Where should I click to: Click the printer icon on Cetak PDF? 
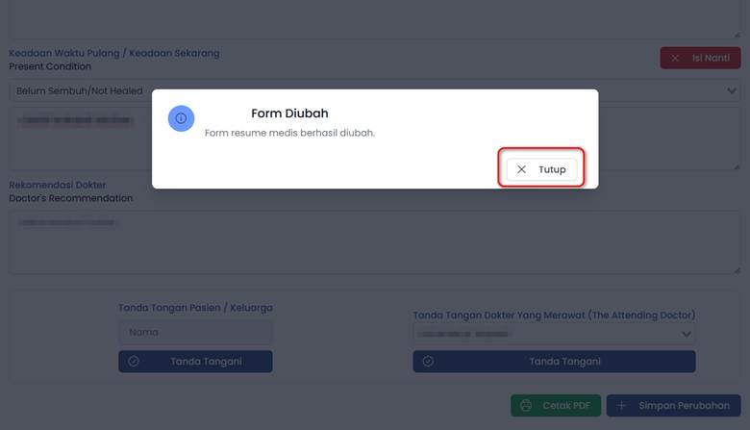526,406
